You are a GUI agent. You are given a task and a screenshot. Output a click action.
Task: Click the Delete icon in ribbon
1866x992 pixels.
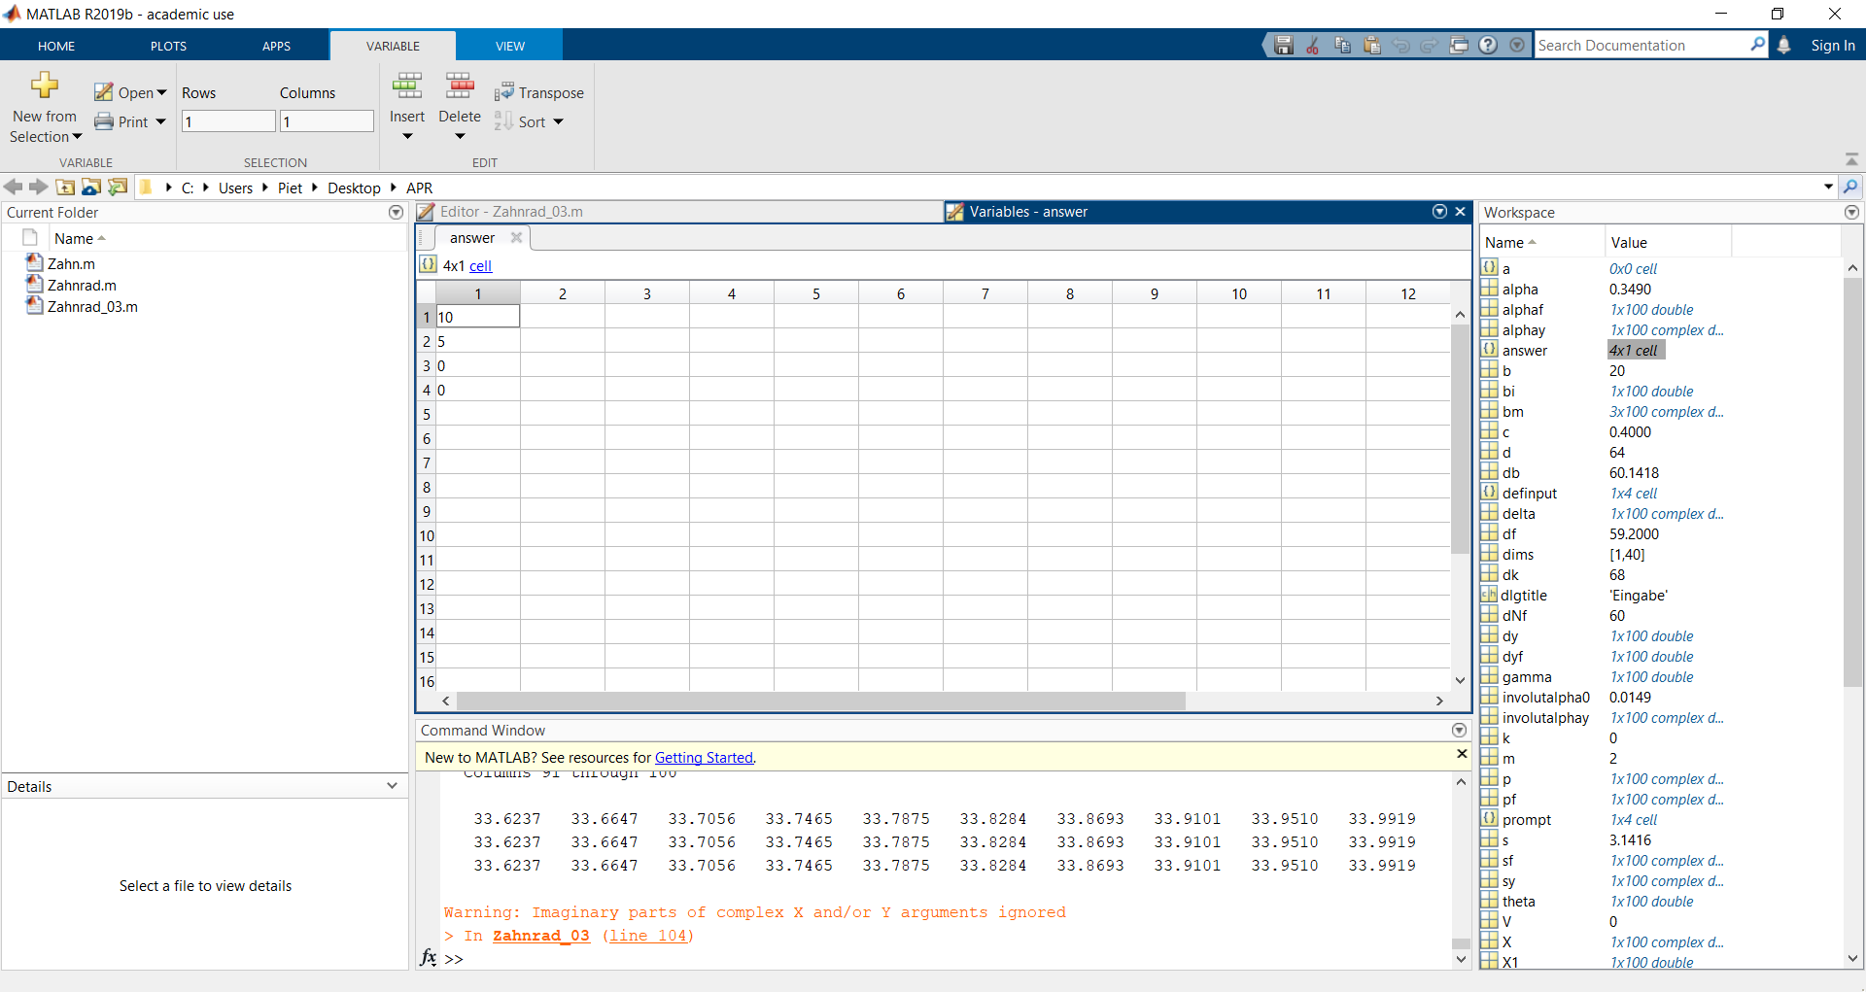(460, 86)
